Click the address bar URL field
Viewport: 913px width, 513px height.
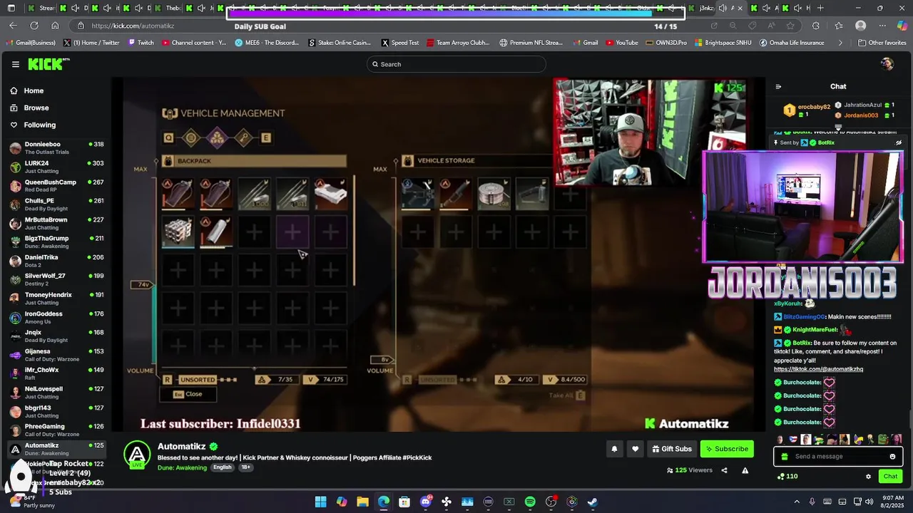pos(392,26)
